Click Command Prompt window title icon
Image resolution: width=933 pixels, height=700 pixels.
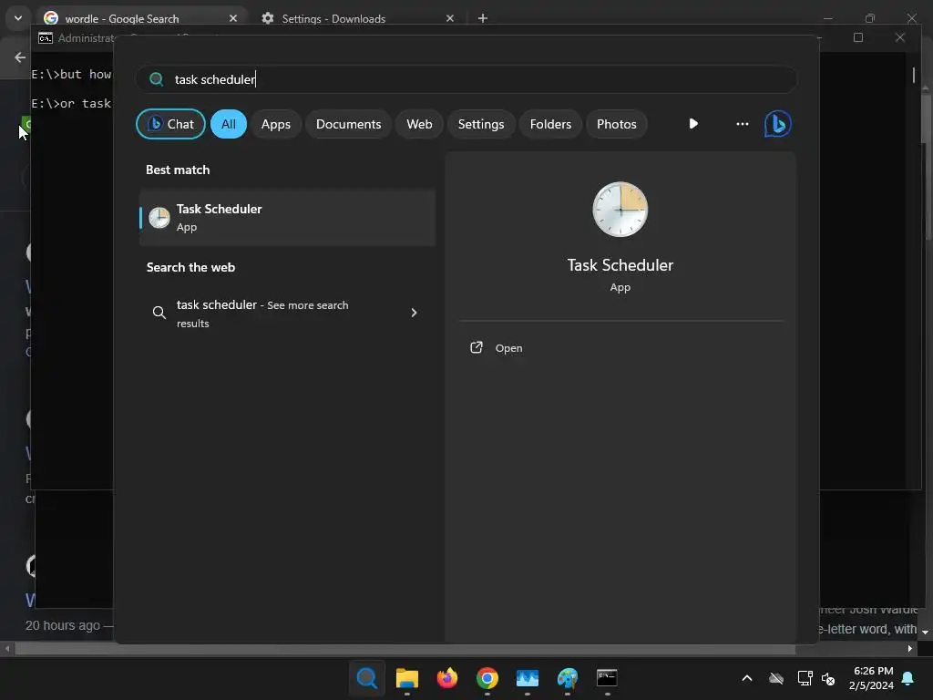46,38
